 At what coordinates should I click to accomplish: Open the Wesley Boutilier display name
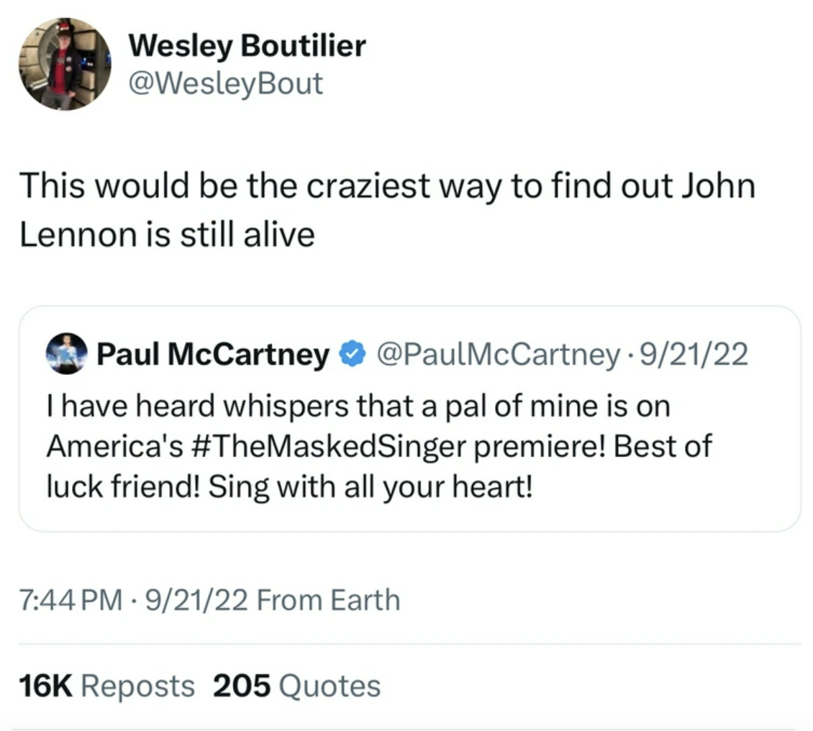(x=247, y=47)
